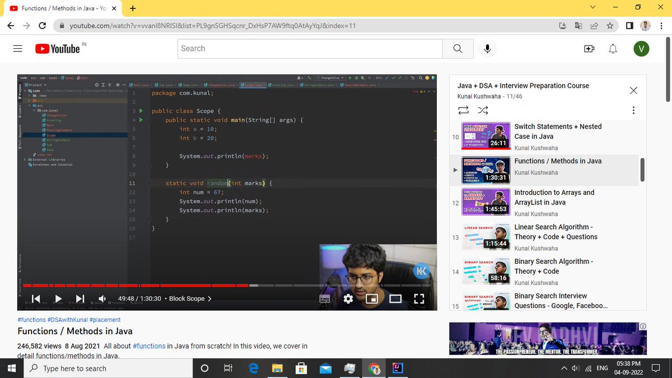Screen dimensions: 672x378
Task: Open Microsoft Edge from taskbar
Action: point(253,368)
